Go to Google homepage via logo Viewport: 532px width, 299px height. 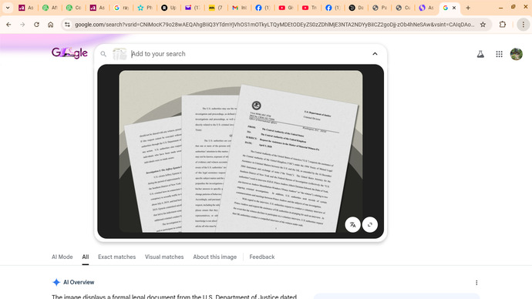click(x=69, y=52)
